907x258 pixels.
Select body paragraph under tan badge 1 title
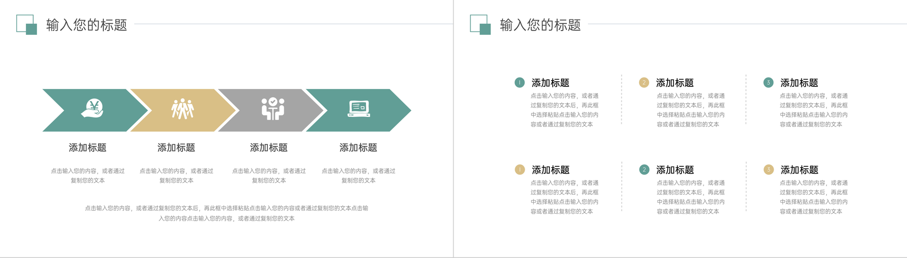[564, 197]
